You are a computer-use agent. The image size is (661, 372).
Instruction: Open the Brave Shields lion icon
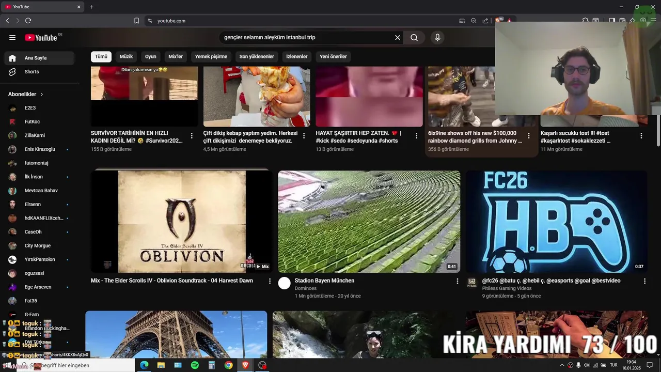tap(499, 21)
